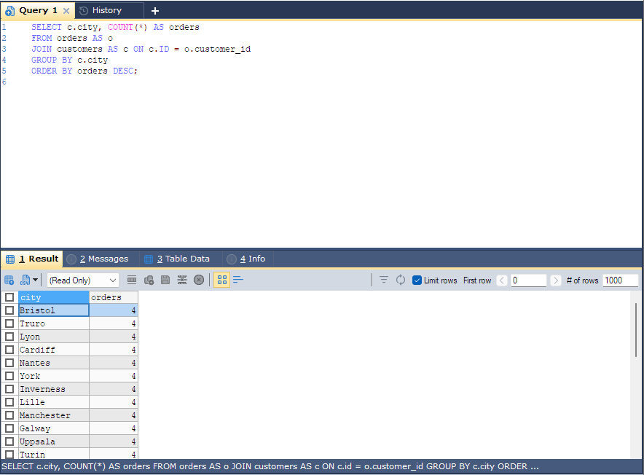This screenshot has width=644, height=475.
Task: Select the Lyon cell
Action: 53,337
